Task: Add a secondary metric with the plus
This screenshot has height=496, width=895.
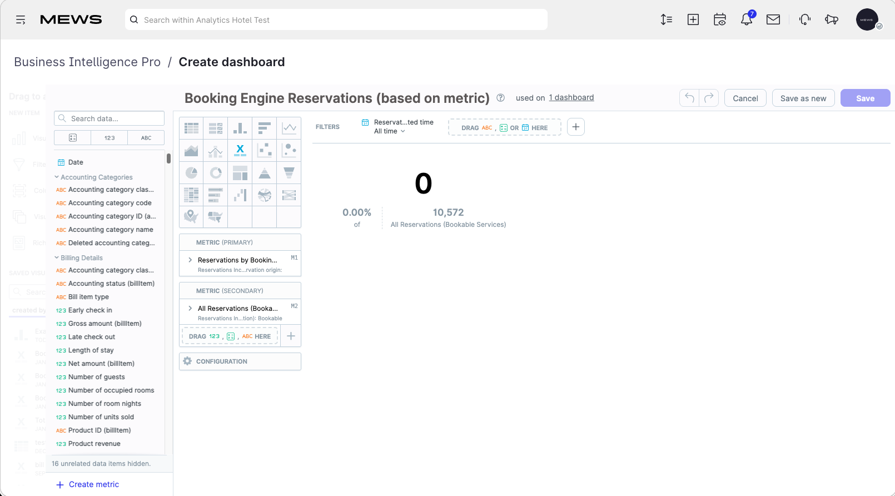Action: point(291,336)
